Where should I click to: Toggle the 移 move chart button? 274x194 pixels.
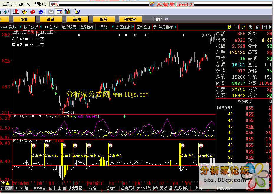(x=257, y=27)
